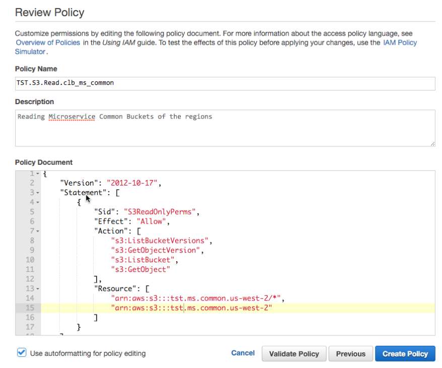Open the Overview of Policies link
The width and height of the screenshot is (442, 368).
[x=48, y=43]
